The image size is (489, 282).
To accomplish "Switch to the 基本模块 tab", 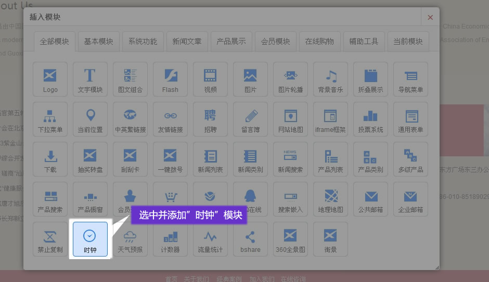I will click(98, 42).
